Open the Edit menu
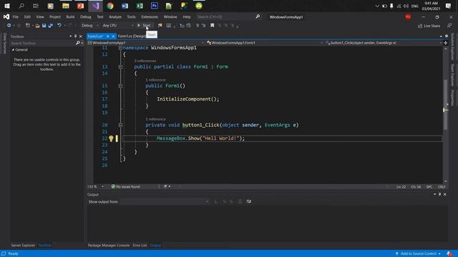 pyautogui.click(x=27, y=17)
